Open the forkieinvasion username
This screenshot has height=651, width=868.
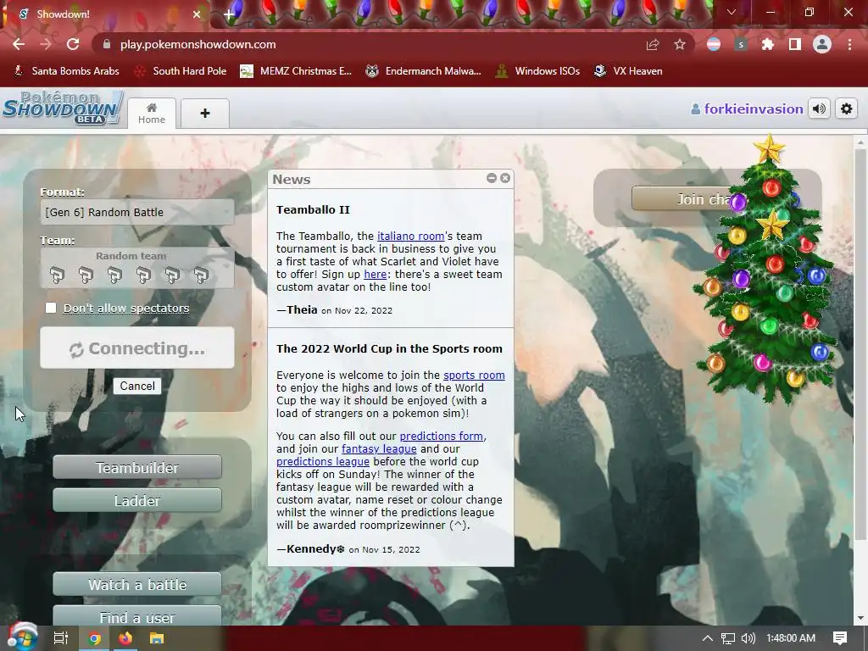point(747,109)
